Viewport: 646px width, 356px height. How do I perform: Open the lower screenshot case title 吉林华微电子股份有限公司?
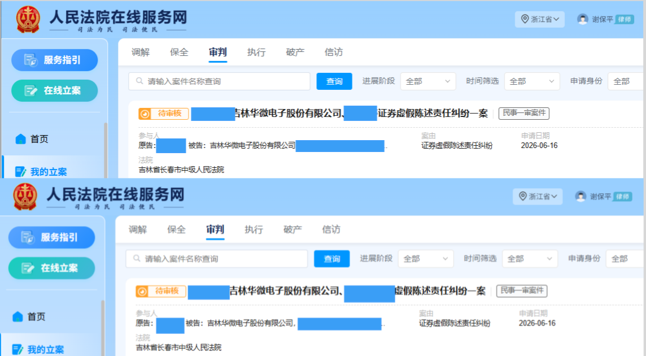[284, 291]
